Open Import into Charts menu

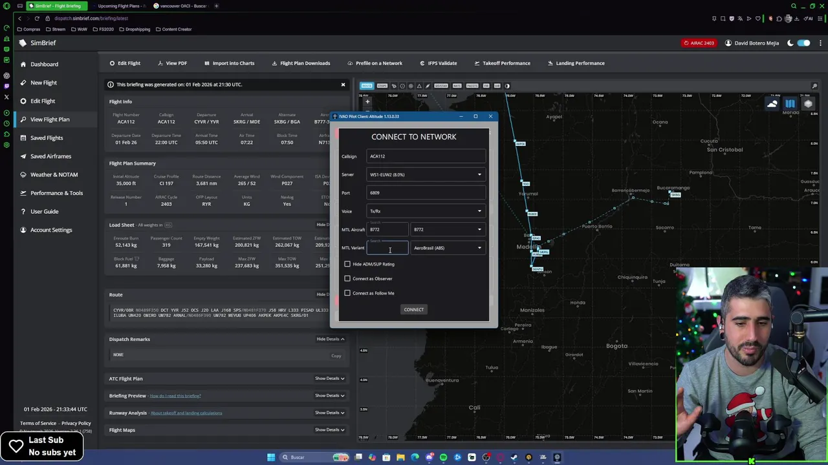click(229, 63)
